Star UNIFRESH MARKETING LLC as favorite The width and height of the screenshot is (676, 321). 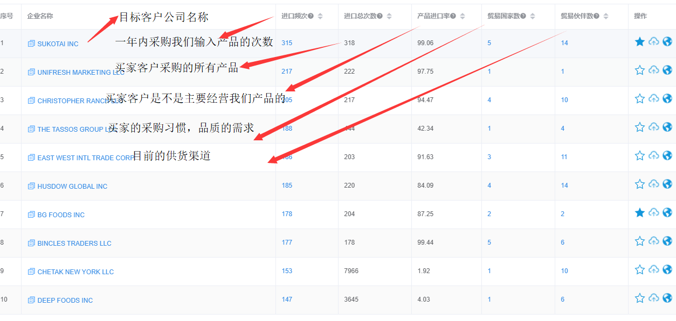coord(640,70)
